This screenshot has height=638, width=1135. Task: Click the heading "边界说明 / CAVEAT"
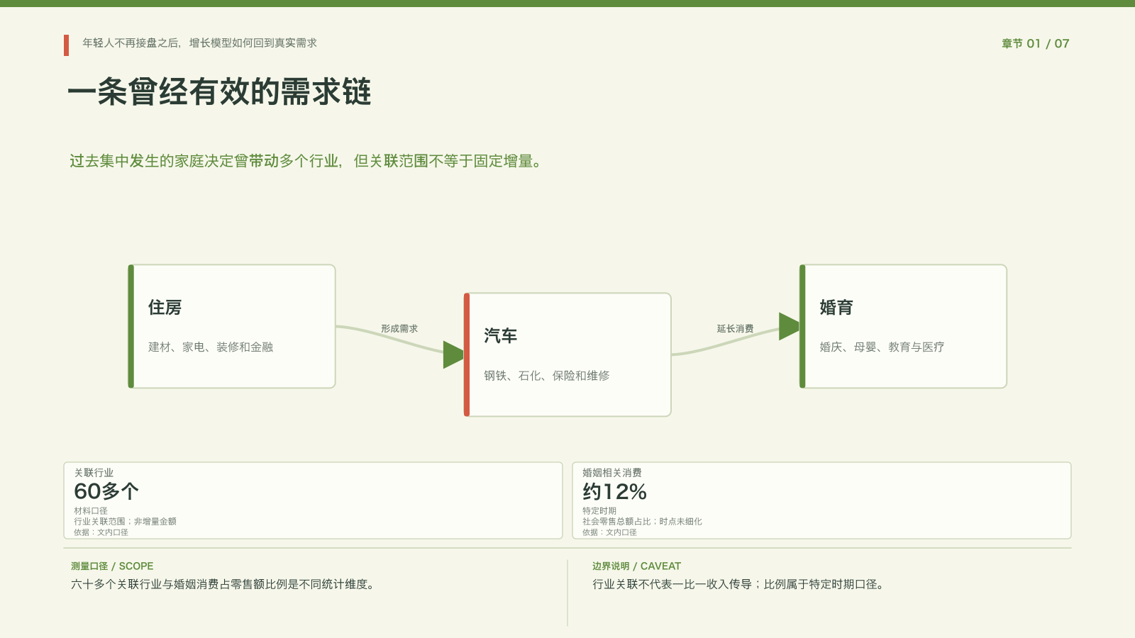636,566
